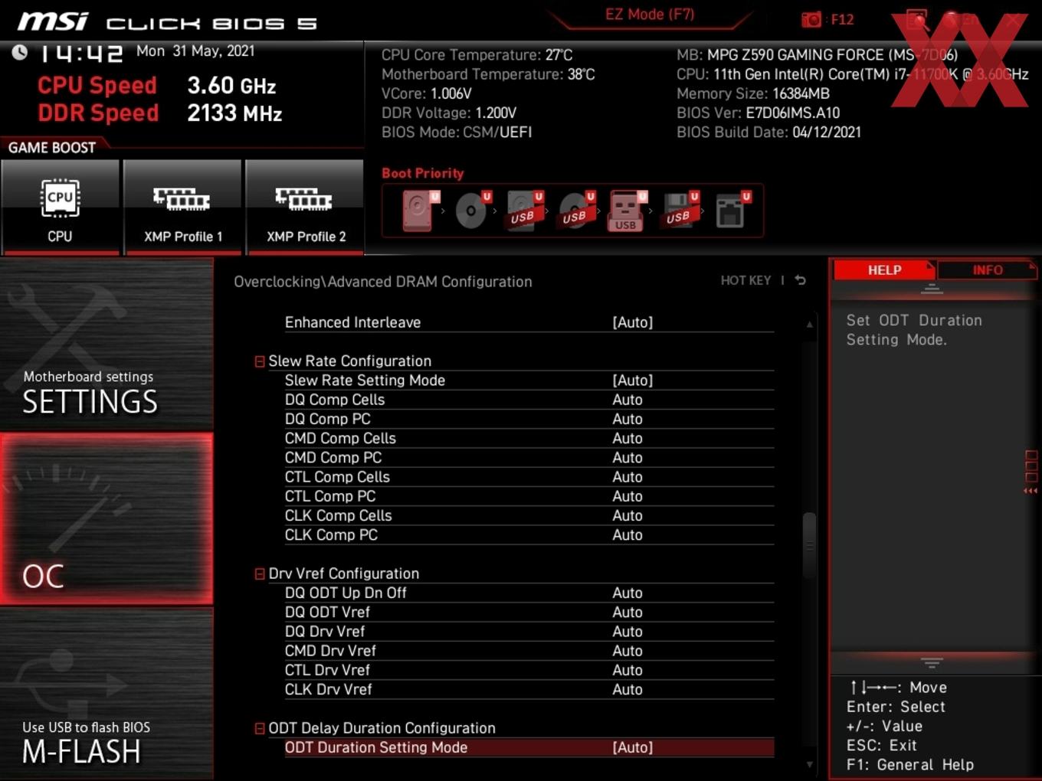Open Enhanced Interleave Auto dropdown
The image size is (1042, 781).
[x=632, y=322]
